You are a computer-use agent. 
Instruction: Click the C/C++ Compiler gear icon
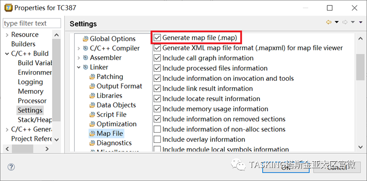(85, 48)
